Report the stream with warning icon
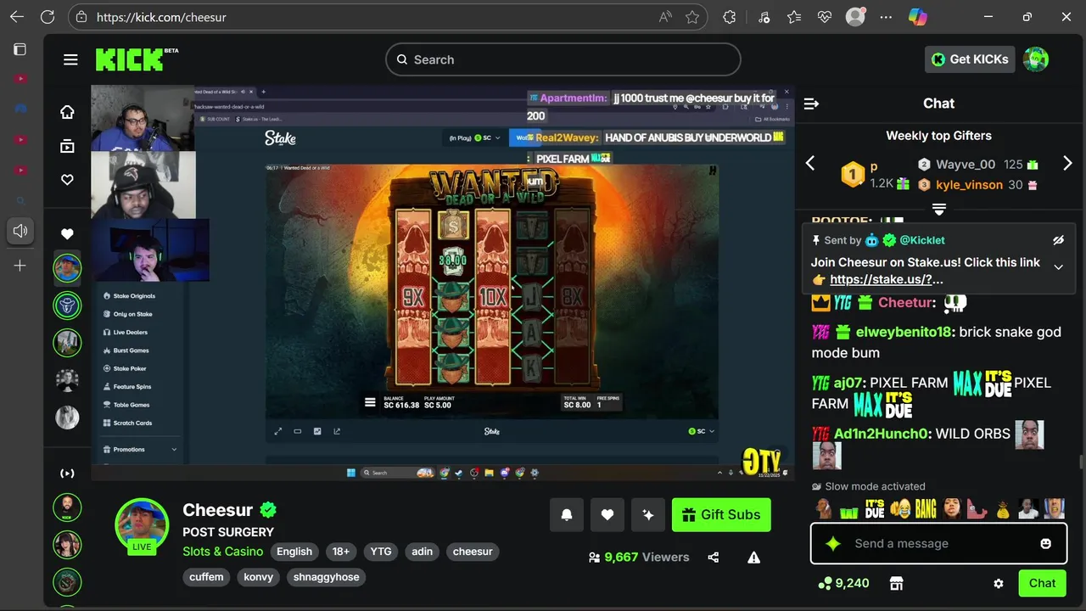The image size is (1086, 611). click(753, 558)
